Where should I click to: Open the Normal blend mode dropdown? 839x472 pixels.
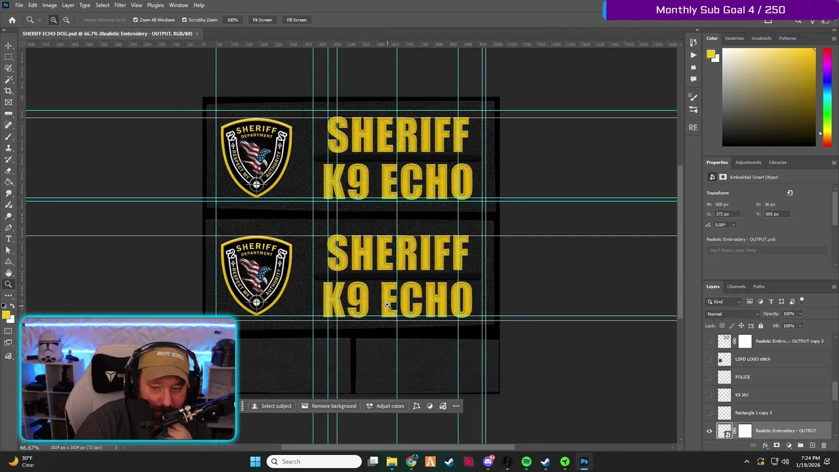point(733,314)
